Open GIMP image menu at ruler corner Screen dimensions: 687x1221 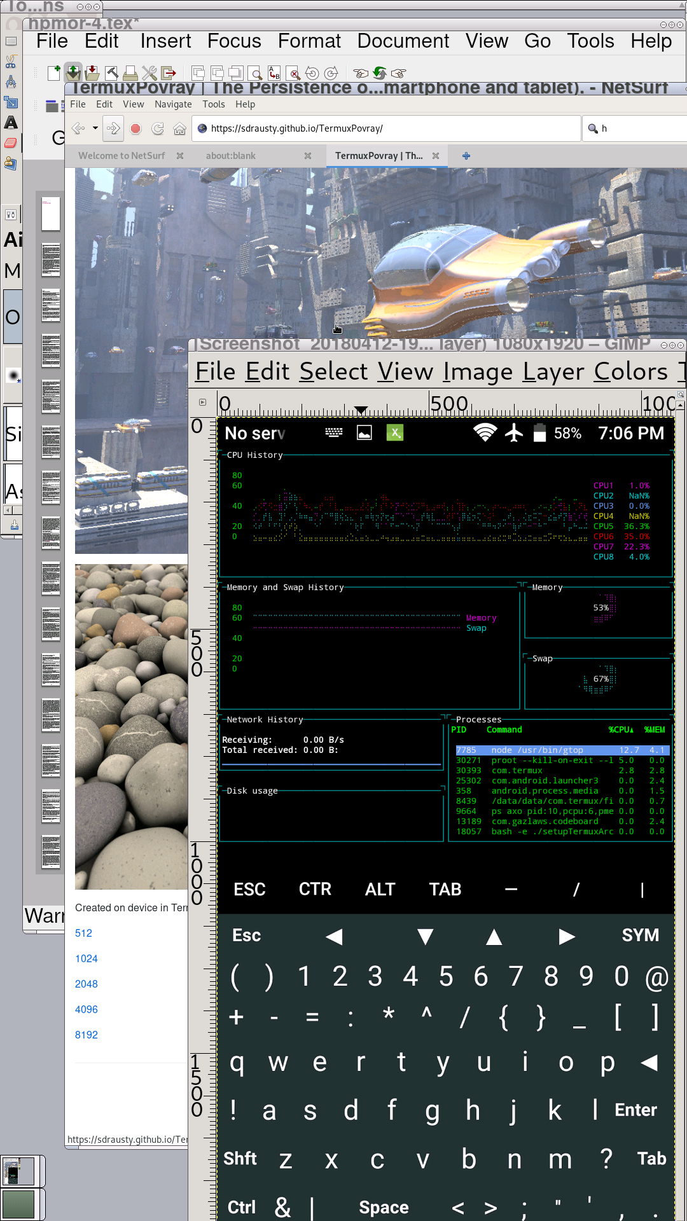[202, 402]
